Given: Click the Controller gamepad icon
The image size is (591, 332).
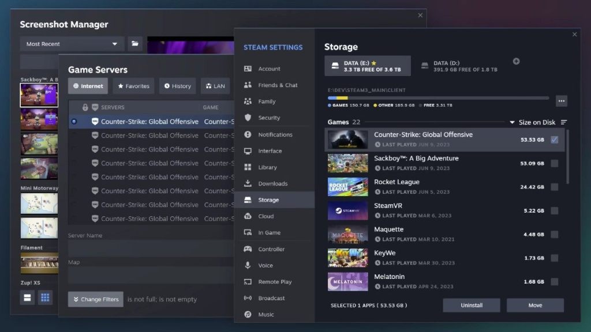Looking at the screenshot, I should [248, 249].
